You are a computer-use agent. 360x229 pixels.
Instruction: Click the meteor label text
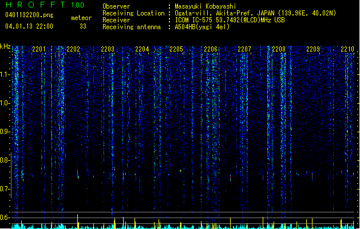tap(81, 18)
